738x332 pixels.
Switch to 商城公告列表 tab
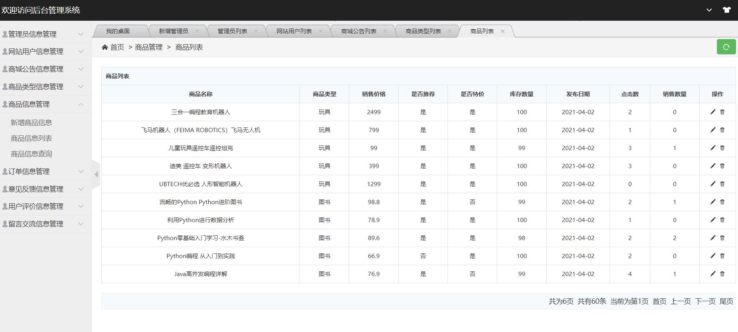coord(359,31)
